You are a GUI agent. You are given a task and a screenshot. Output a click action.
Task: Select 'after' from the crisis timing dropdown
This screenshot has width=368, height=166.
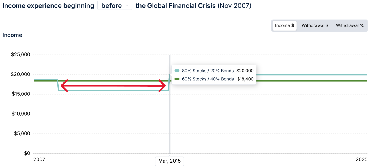[x=114, y=5]
